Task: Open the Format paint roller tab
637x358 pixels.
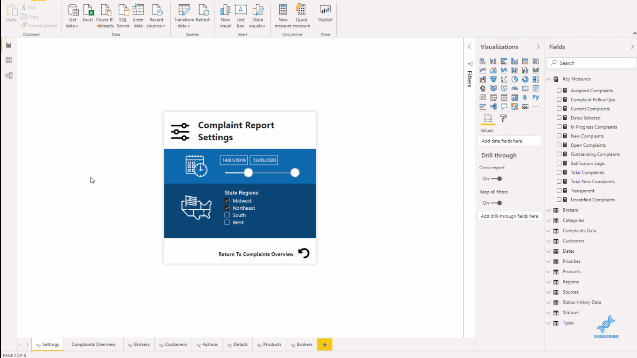Action: [503, 119]
